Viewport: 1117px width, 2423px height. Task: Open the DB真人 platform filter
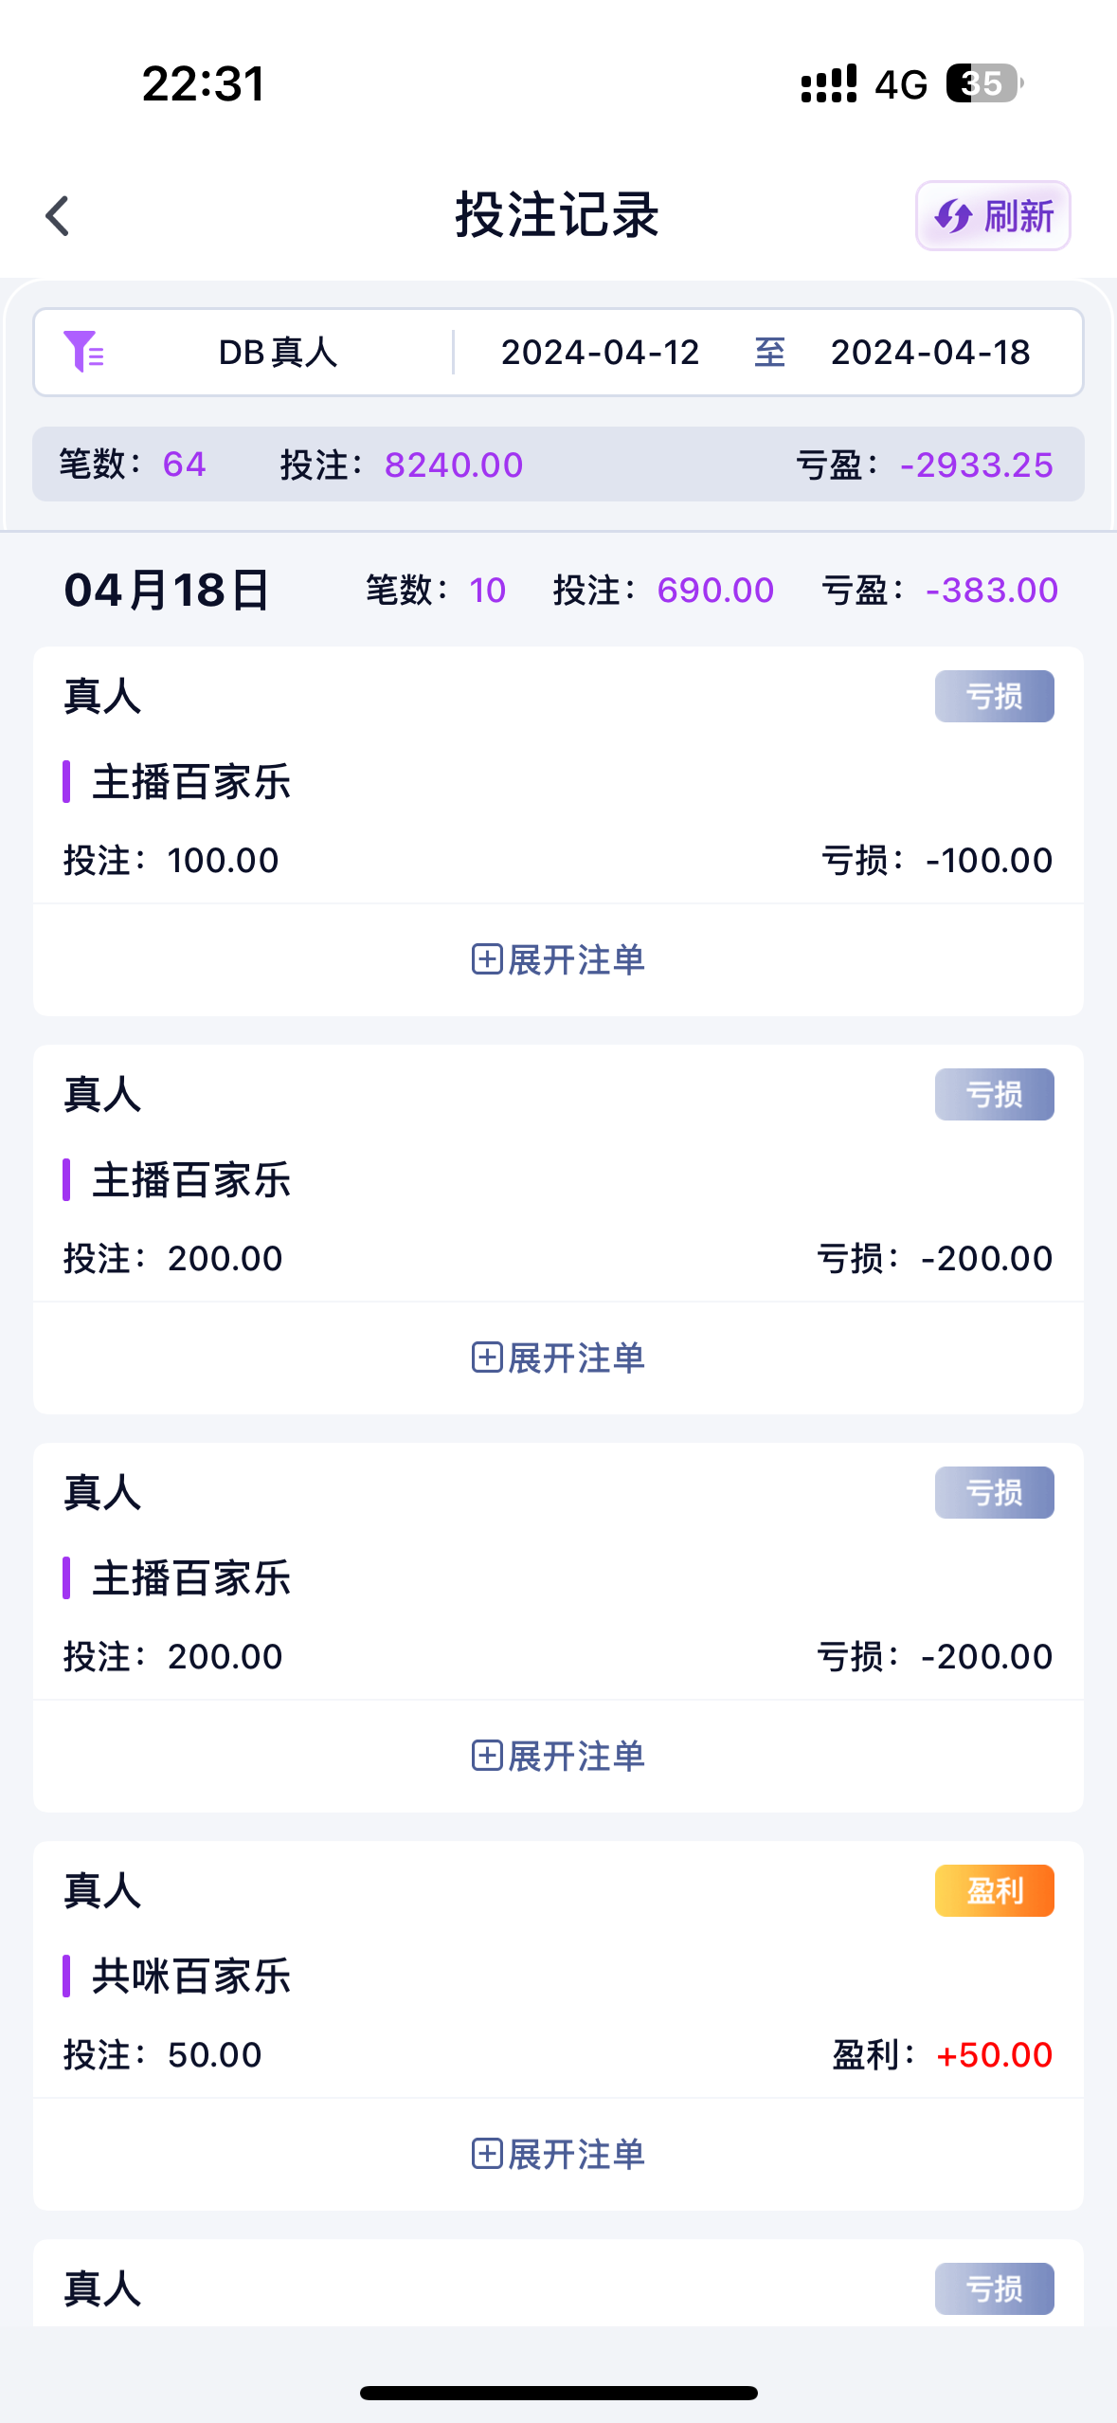278,353
